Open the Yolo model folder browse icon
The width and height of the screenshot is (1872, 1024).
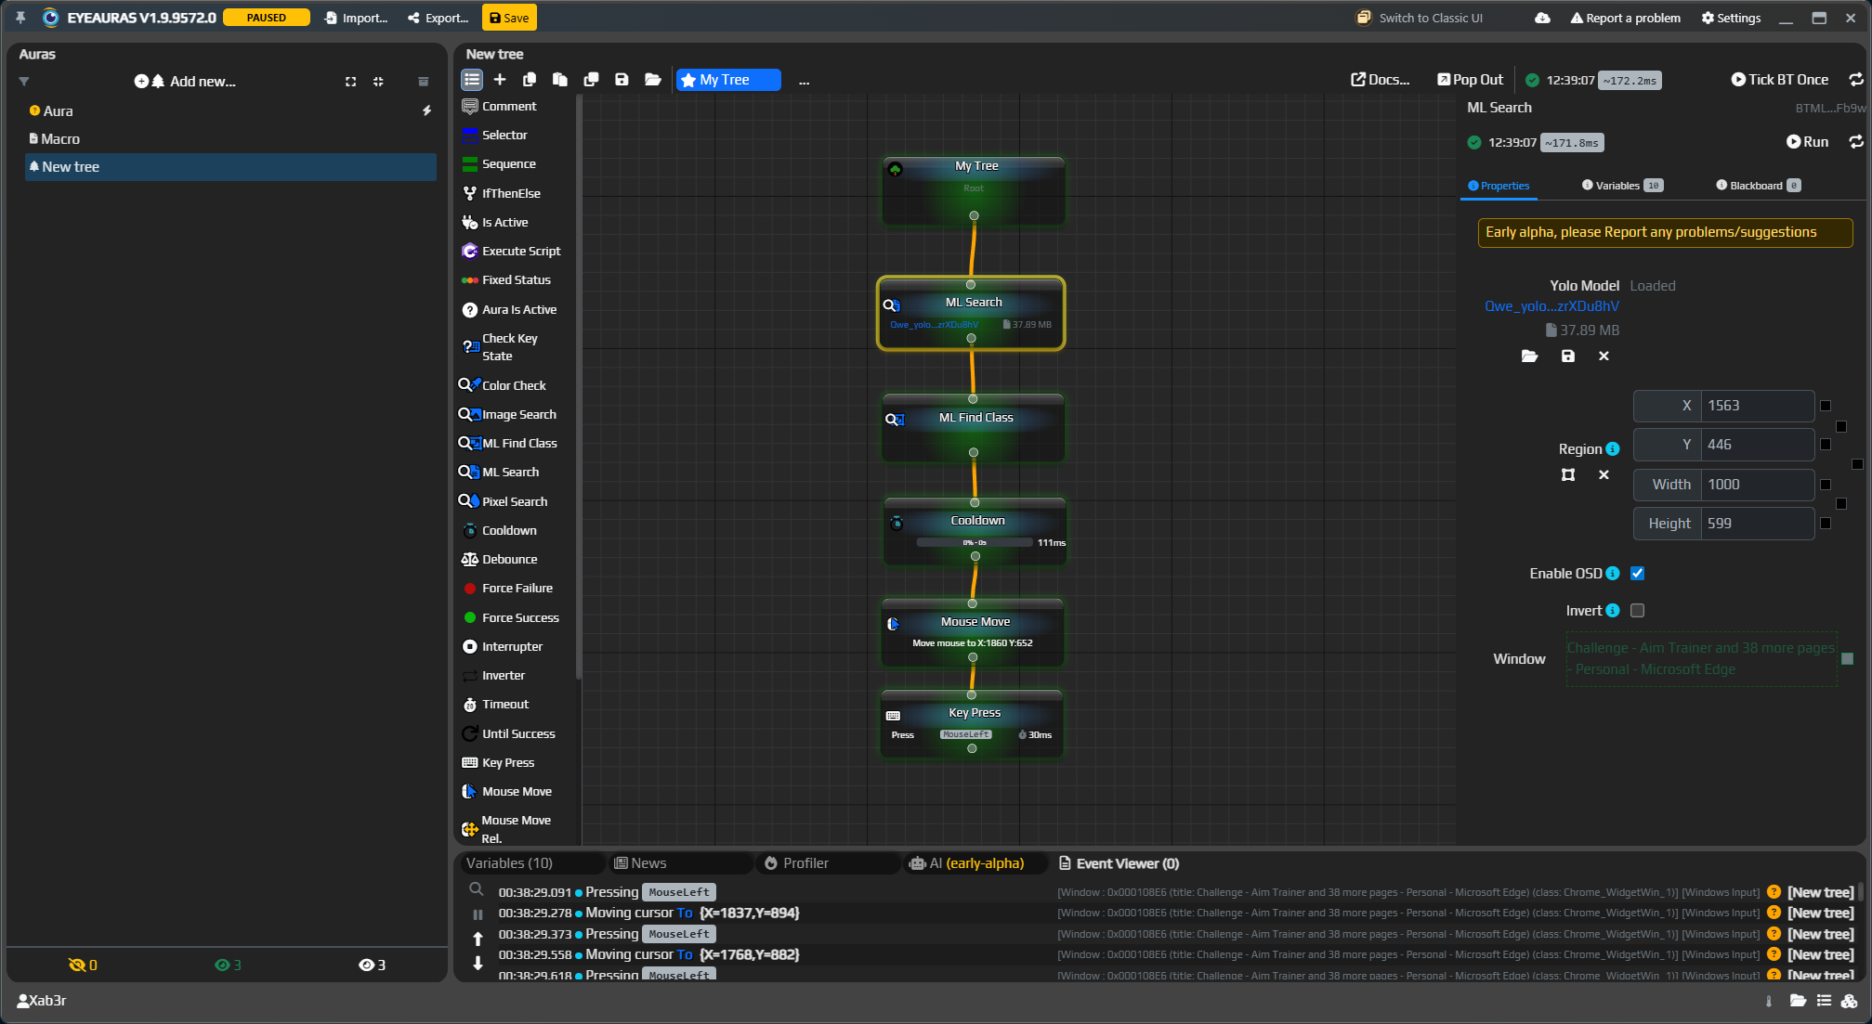pos(1529,356)
